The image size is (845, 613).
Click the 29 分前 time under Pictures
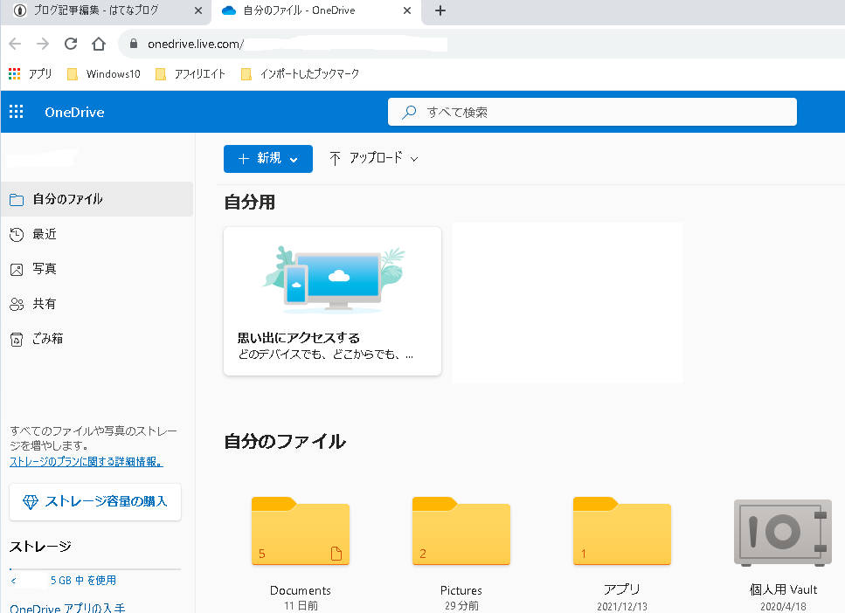[461, 606]
